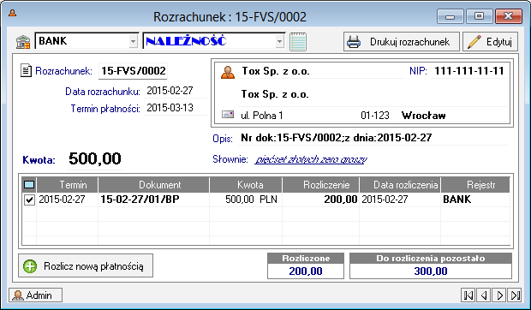Go to next record

(499, 295)
